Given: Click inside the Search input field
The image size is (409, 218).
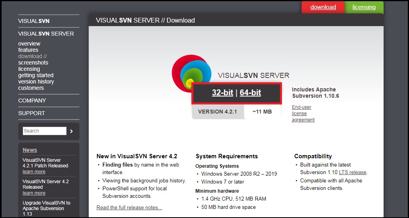Looking at the screenshot, I should (44, 131).
